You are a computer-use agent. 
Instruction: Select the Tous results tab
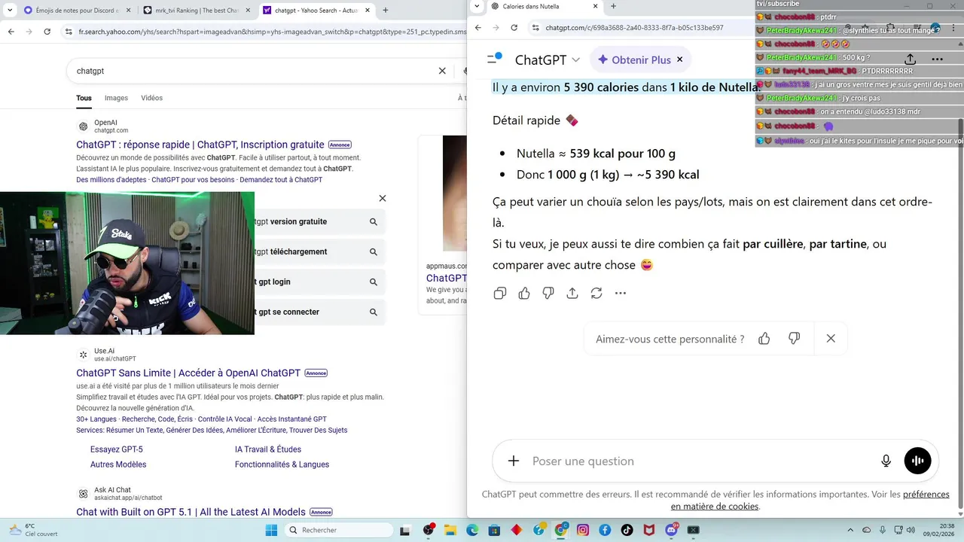pyautogui.click(x=84, y=98)
